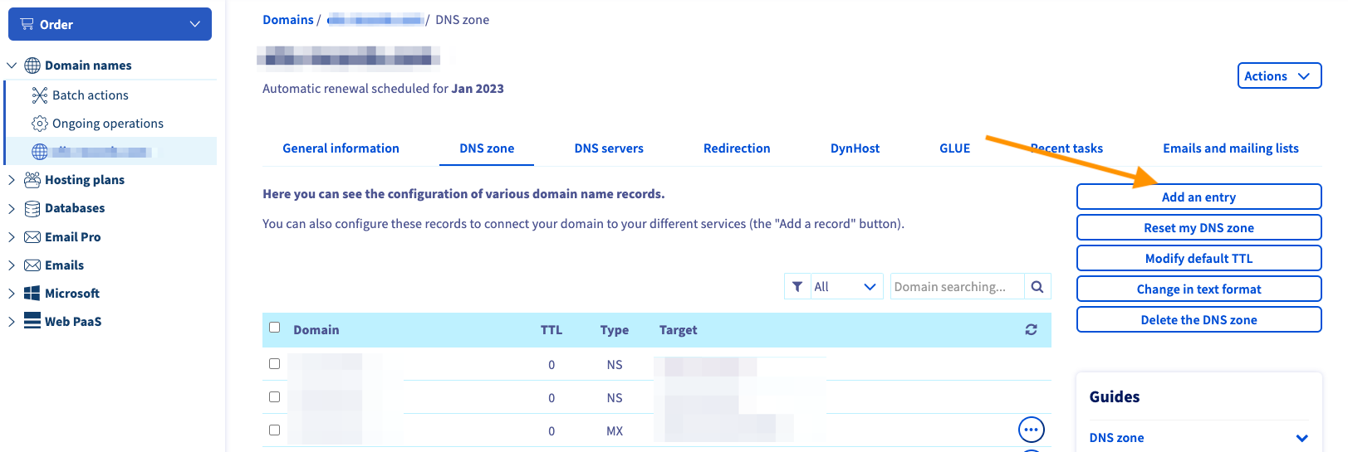This screenshot has height=452, width=1348.
Task: Open the MX row three-dots menu
Action: 1031,430
